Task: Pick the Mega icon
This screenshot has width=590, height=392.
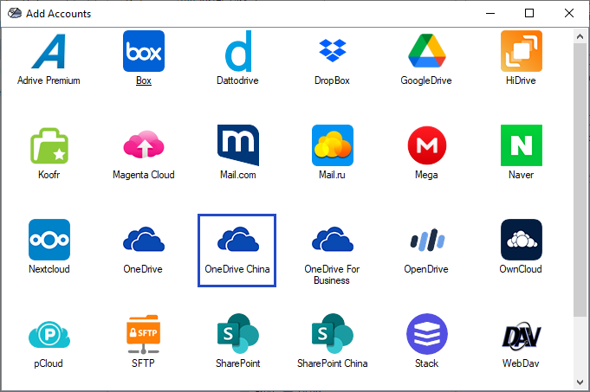Action: tap(427, 145)
